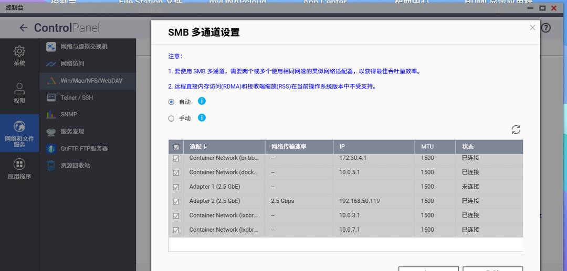The width and height of the screenshot is (567, 271).
Task: Click the Service Discovery icon
Action: [x=51, y=132]
